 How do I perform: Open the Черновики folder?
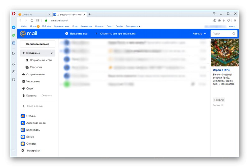click(x=31, y=81)
